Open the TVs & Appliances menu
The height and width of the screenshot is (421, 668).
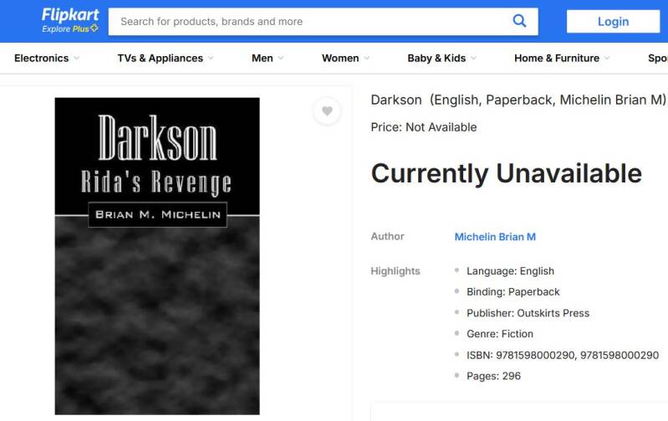tap(161, 58)
